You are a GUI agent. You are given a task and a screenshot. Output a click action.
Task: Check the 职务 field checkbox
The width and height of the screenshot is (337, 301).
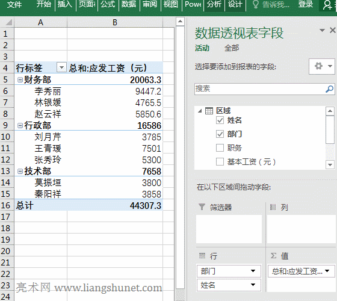[220, 148]
